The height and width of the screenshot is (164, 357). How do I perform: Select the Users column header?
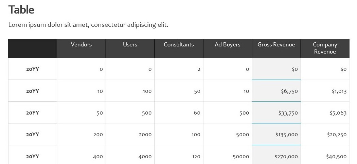tap(130, 45)
